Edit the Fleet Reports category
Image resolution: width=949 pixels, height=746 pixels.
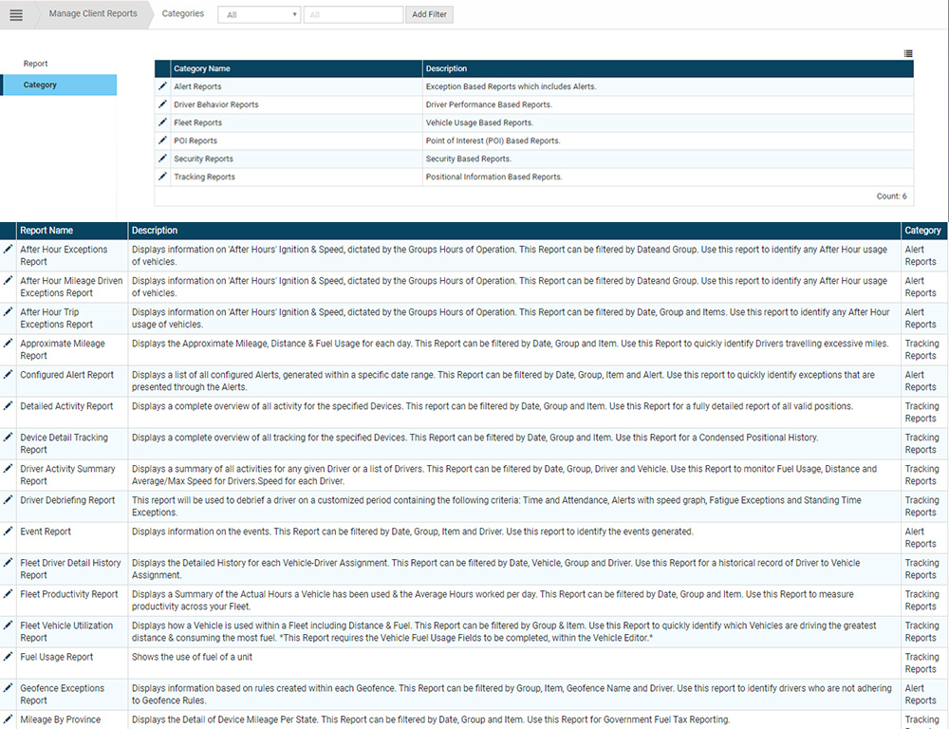click(161, 122)
